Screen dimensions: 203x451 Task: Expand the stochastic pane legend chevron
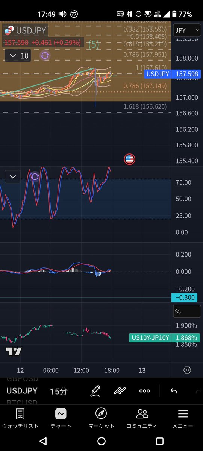click(x=13, y=177)
